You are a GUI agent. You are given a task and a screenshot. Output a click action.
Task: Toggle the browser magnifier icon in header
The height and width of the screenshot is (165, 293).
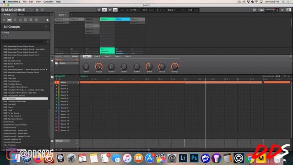tap(37, 10)
